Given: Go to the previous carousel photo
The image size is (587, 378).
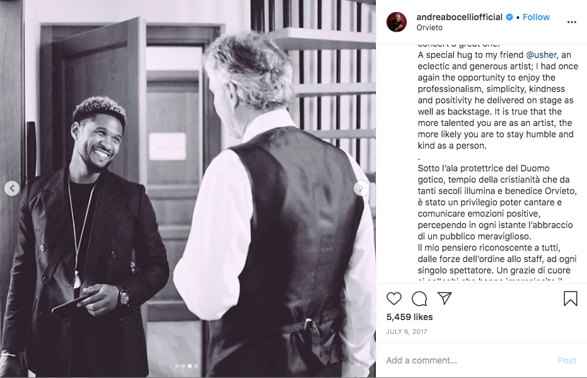Looking at the screenshot, I should (x=12, y=188).
